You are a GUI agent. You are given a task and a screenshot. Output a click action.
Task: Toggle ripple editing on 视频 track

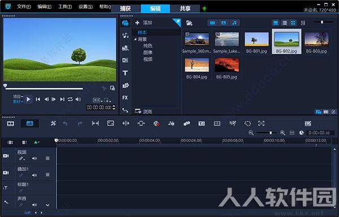click(x=21, y=158)
